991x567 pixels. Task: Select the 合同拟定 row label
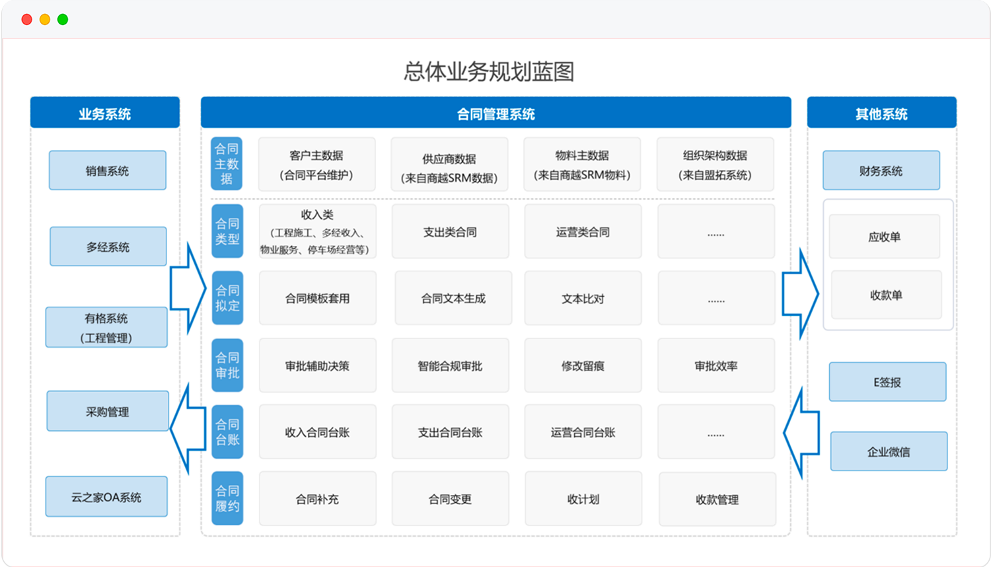(x=227, y=298)
